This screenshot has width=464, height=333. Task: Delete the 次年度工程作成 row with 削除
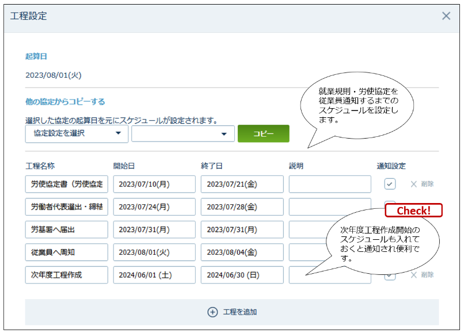coord(422,275)
